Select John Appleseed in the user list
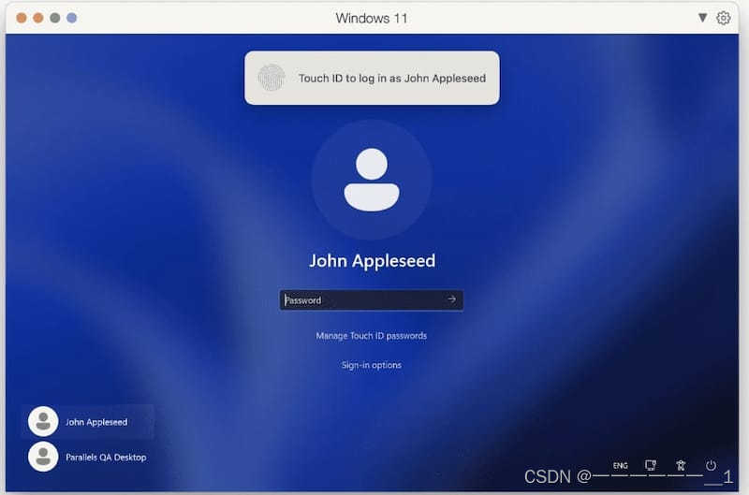This screenshot has height=495, width=749. (x=88, y=421)
